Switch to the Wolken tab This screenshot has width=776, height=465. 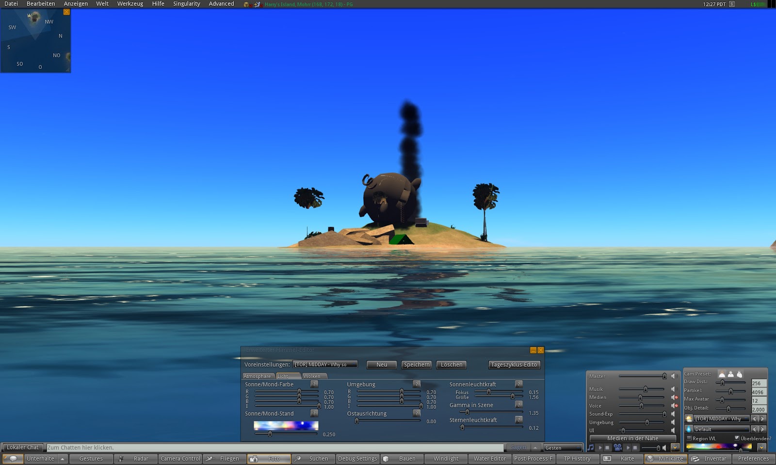click(x=313, y=376)
